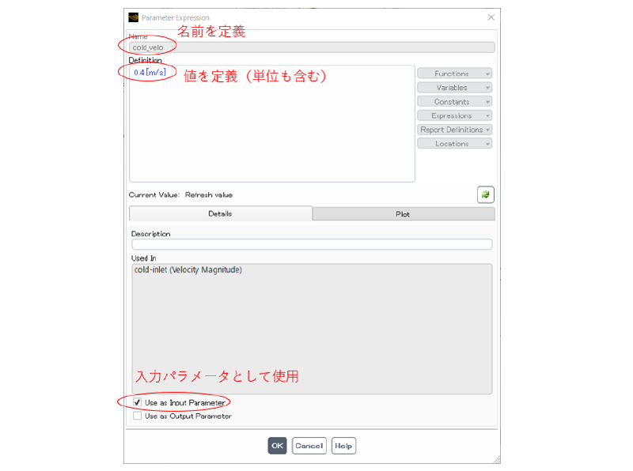Screen dimensions: 633x471
Task: Open the Variables dropdown
Action: coord(454,87)
